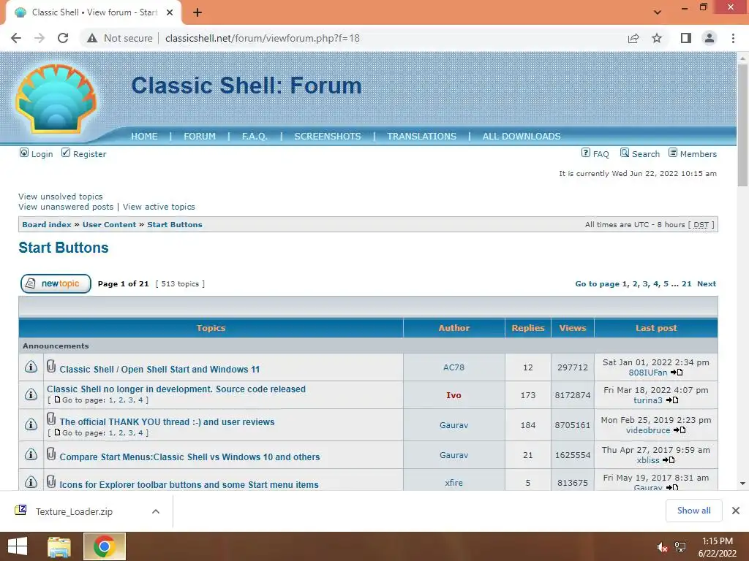Close the Classic Shell forum tab

pos(170,12)
